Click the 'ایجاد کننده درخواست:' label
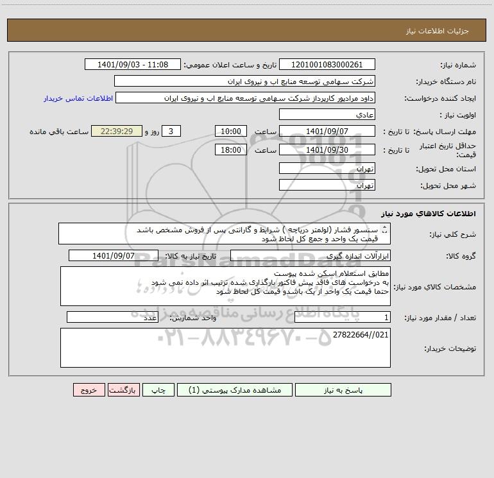 440,99
